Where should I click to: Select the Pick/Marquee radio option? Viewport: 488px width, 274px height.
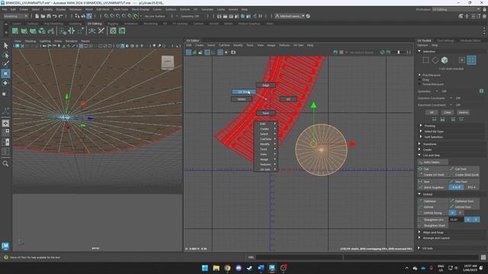419,75
